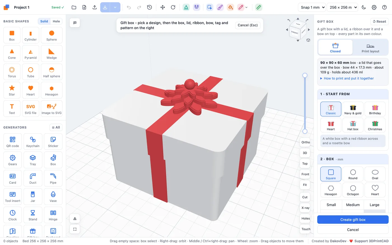This screenshot has width=392, height=245.
Task: Open the Gears generator
Action: pyautogui.click(x=13, y=160)
